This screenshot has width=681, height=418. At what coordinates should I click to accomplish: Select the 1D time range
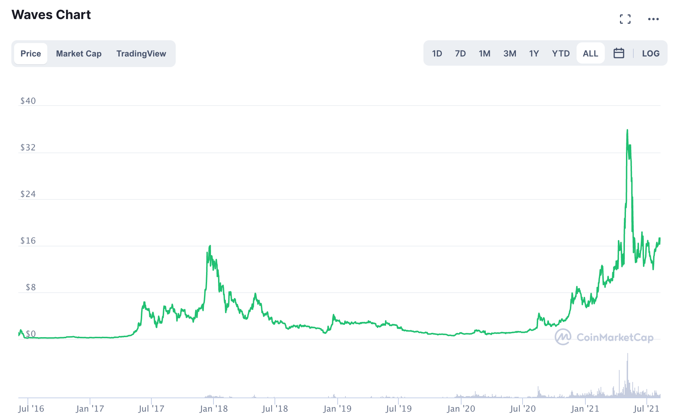(437, 53)
